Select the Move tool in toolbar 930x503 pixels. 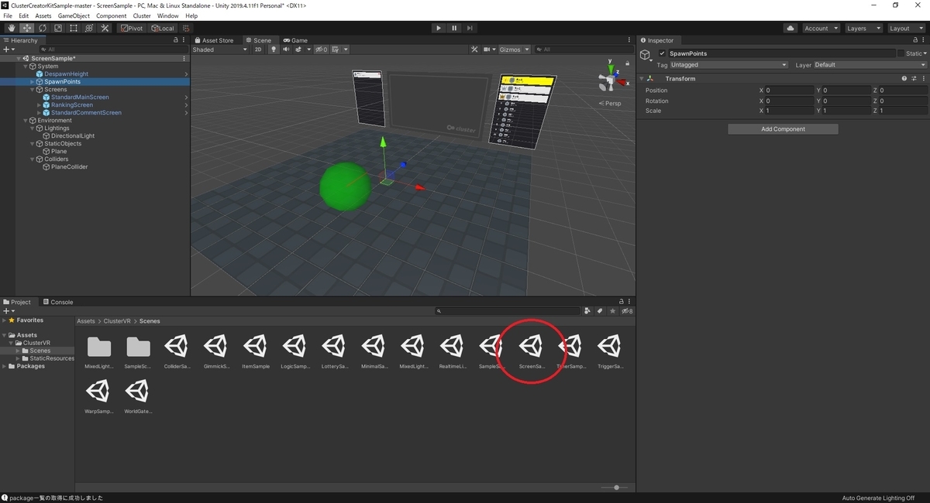tap(26, 28)
